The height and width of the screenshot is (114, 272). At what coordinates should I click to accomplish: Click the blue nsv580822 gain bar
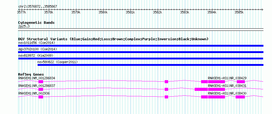pos(150,65)
